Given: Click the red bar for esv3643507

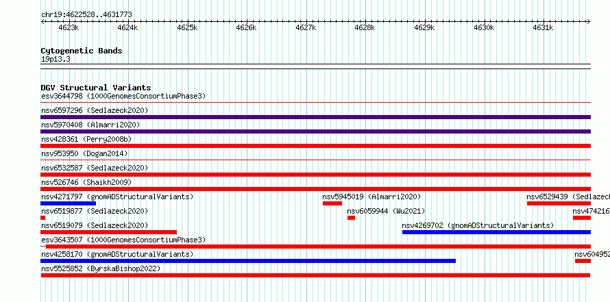Looking at the screenshot, I should 318,247.
